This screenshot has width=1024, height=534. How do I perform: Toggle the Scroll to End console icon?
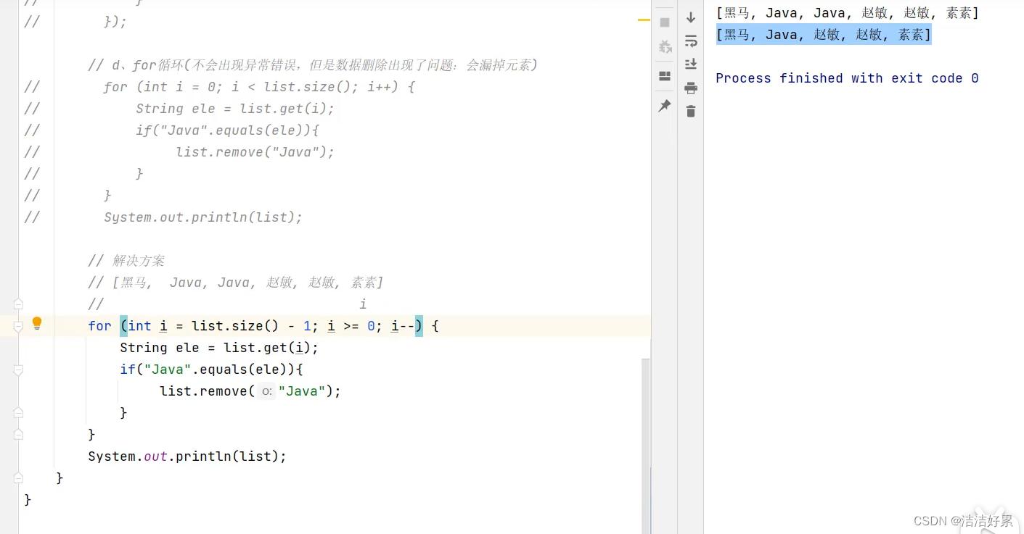tap(691, 64)
